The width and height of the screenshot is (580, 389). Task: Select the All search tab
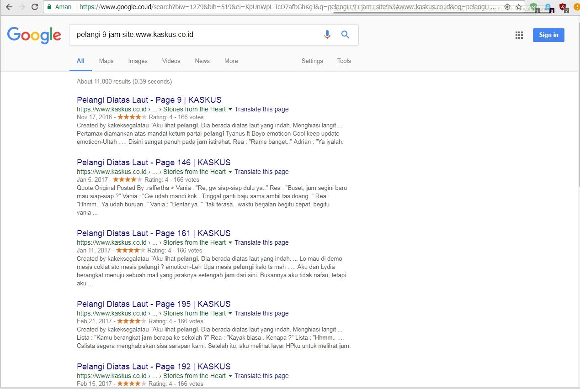[80, 61]
